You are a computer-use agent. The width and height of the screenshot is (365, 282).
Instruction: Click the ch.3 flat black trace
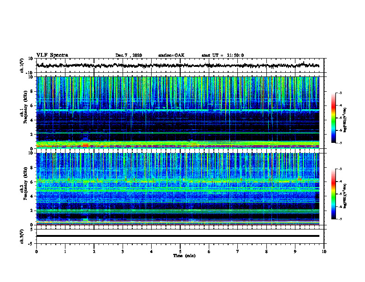tap(177, 236)
